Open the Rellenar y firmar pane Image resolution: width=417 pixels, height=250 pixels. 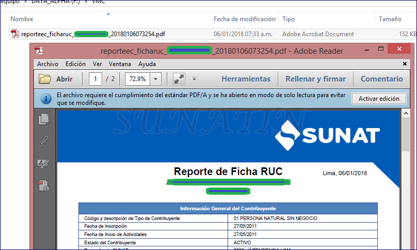click(x=315, y=79)
